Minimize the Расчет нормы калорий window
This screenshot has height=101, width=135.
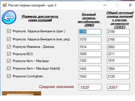coord(105,5)
